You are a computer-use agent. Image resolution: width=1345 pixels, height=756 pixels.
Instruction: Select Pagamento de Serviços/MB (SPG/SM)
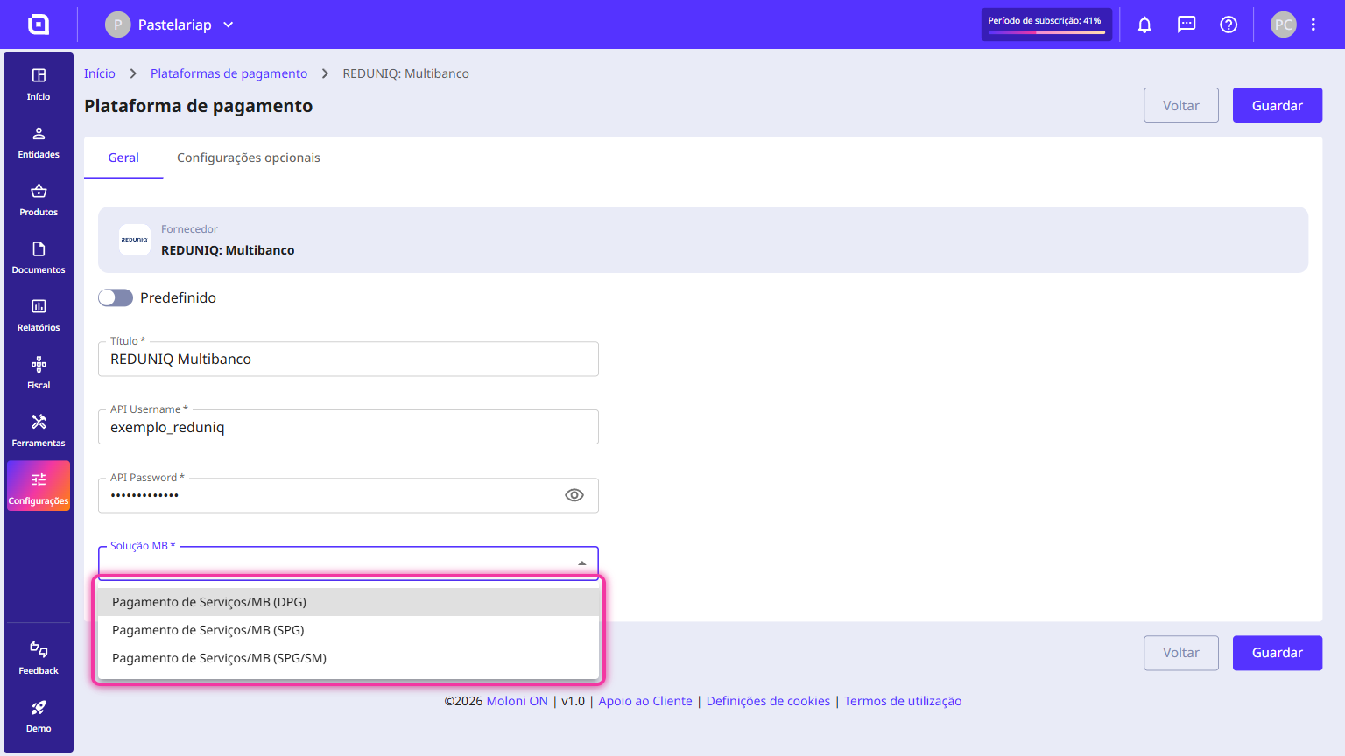(349, 658)
